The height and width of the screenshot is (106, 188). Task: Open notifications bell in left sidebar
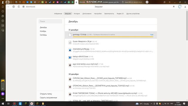point(3,6)
